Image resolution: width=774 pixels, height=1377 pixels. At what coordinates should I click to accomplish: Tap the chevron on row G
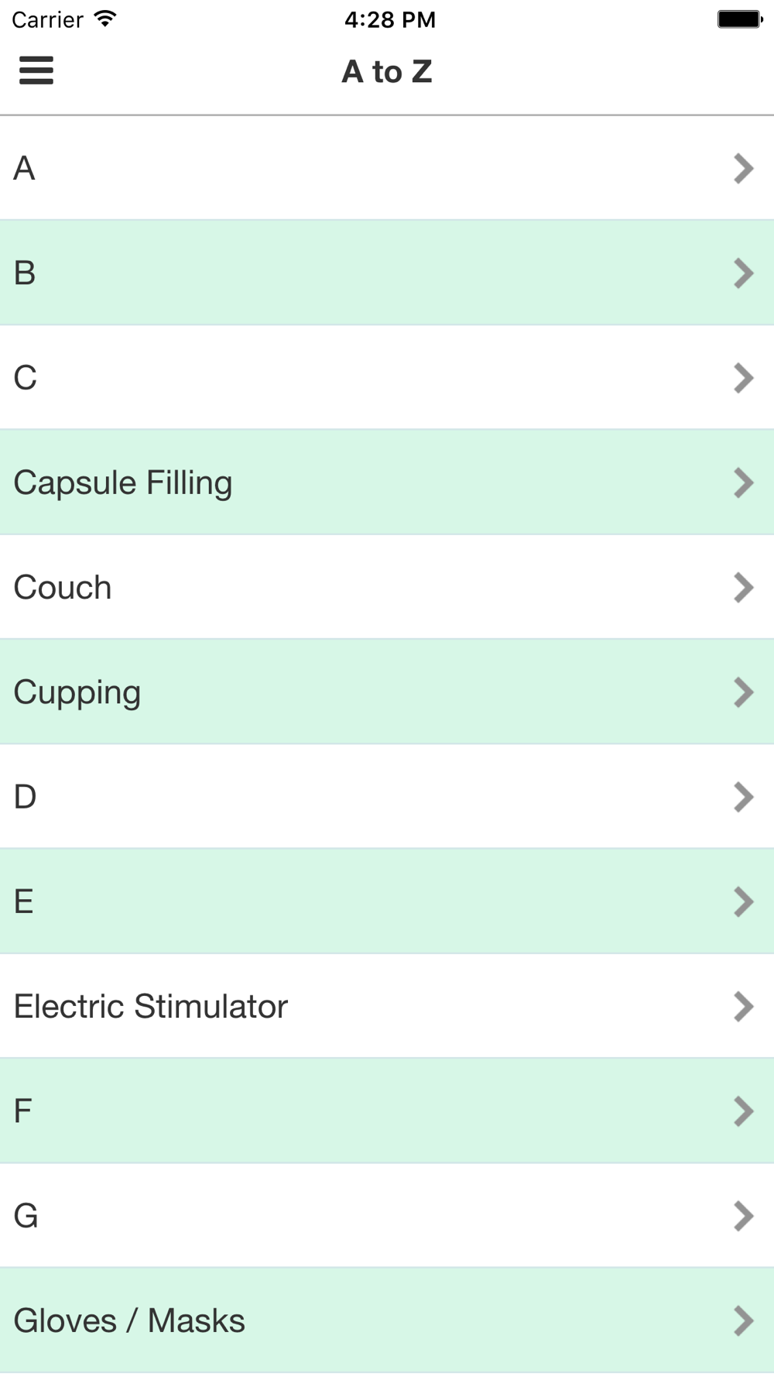pos(743,1216)
